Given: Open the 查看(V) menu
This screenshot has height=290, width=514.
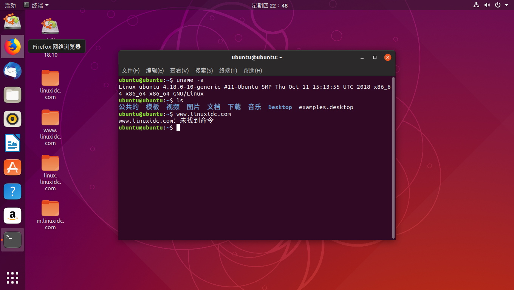Looking at the screenshot, I should [179, 71].
